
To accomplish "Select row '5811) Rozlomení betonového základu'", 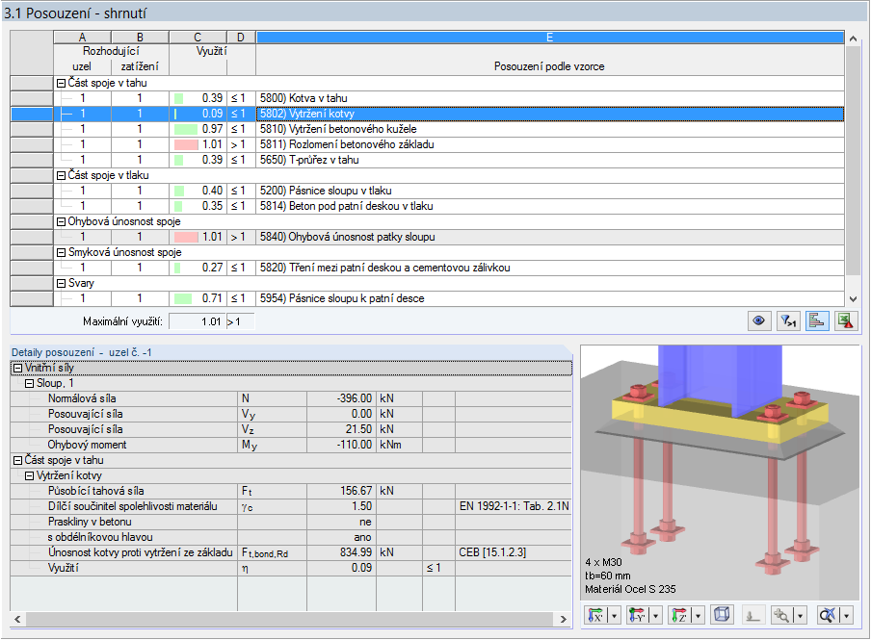I will (x=449, y=144).
